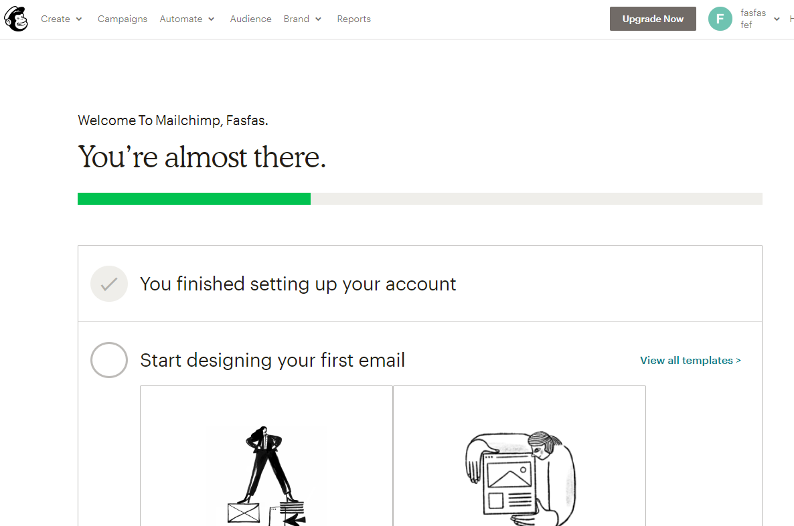Toggle the empty circle beside Start designing
The width and height of the screenshot is (794, 526).
point(109,360)
